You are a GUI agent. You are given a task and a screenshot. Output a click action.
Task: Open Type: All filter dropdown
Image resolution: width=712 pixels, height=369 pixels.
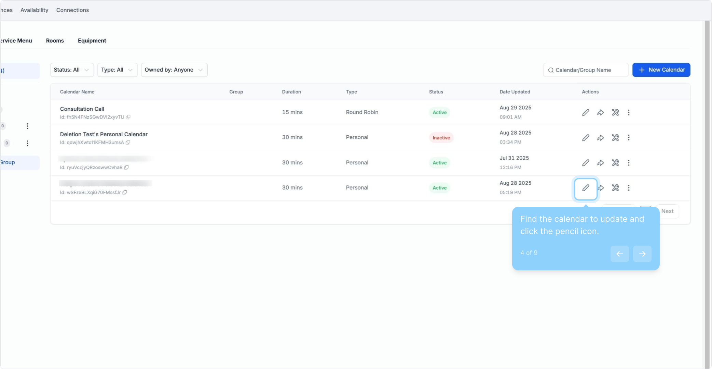[117, 70]
